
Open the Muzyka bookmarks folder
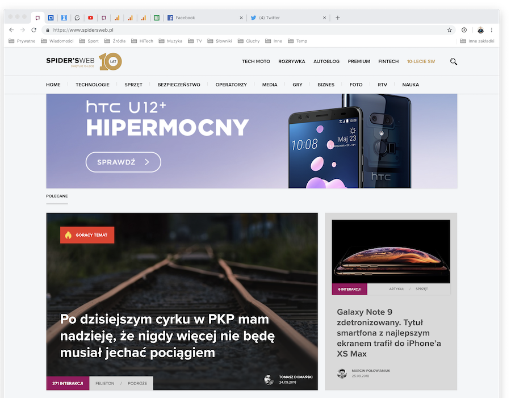click(x=170, y=41)
